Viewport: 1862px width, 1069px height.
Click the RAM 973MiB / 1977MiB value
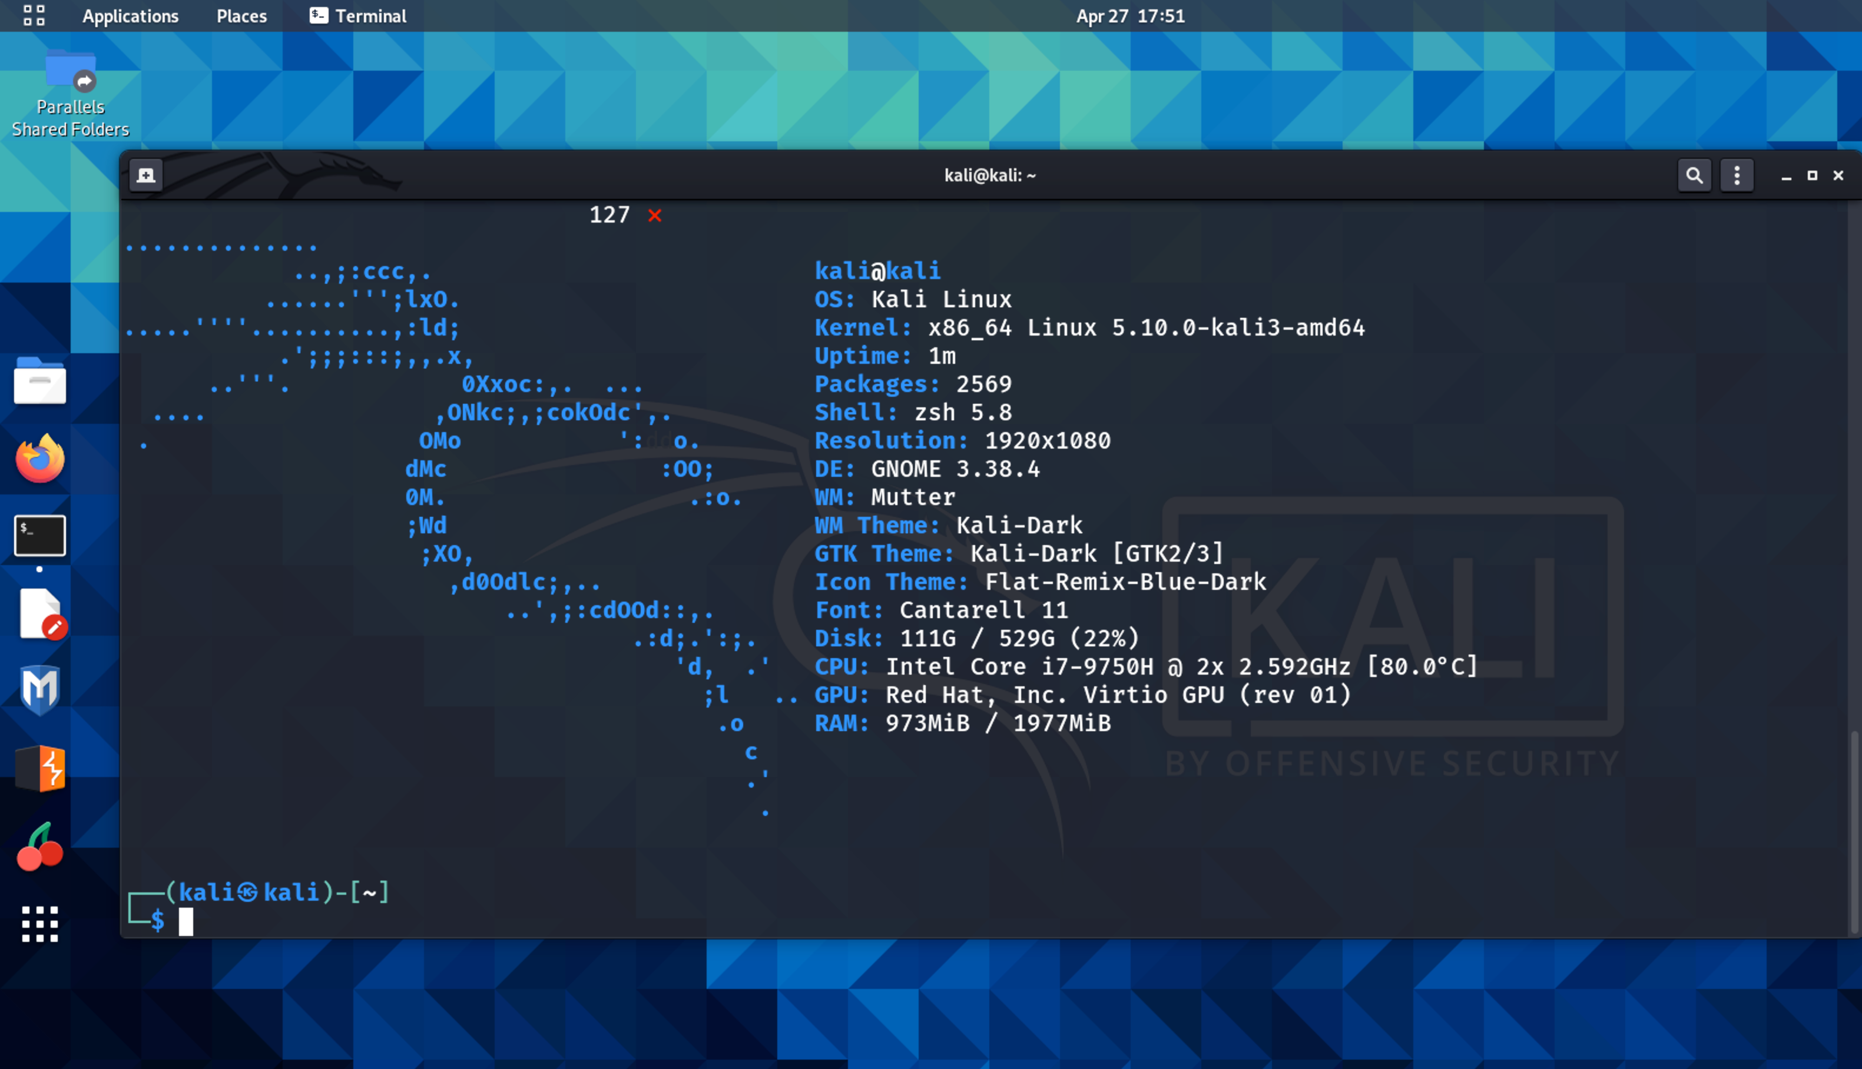point(999,723)
